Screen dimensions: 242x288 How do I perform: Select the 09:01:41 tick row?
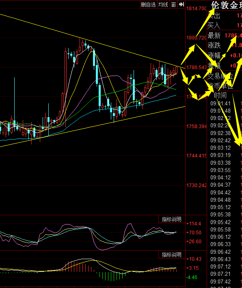[226, 103]
